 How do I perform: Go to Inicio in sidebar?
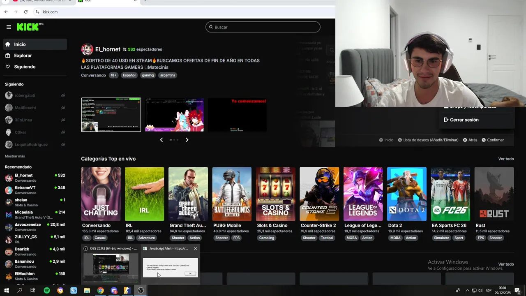(x=35, y=44)
